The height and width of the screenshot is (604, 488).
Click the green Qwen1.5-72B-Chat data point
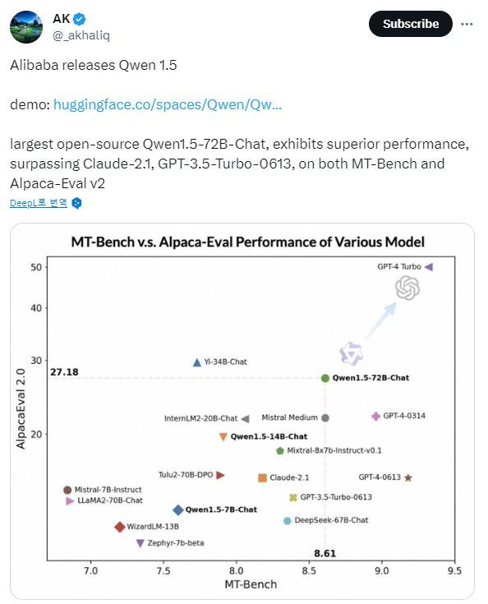click(325, 378)
